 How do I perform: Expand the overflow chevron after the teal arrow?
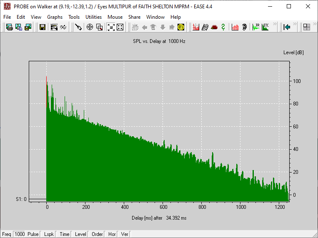point(295,24)
